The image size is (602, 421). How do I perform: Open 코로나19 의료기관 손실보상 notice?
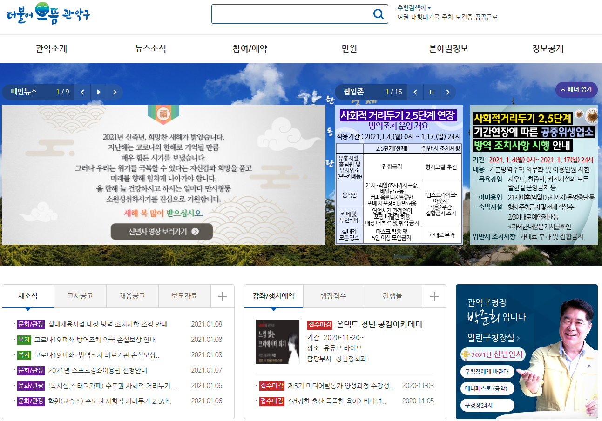[x=97, y=355]
